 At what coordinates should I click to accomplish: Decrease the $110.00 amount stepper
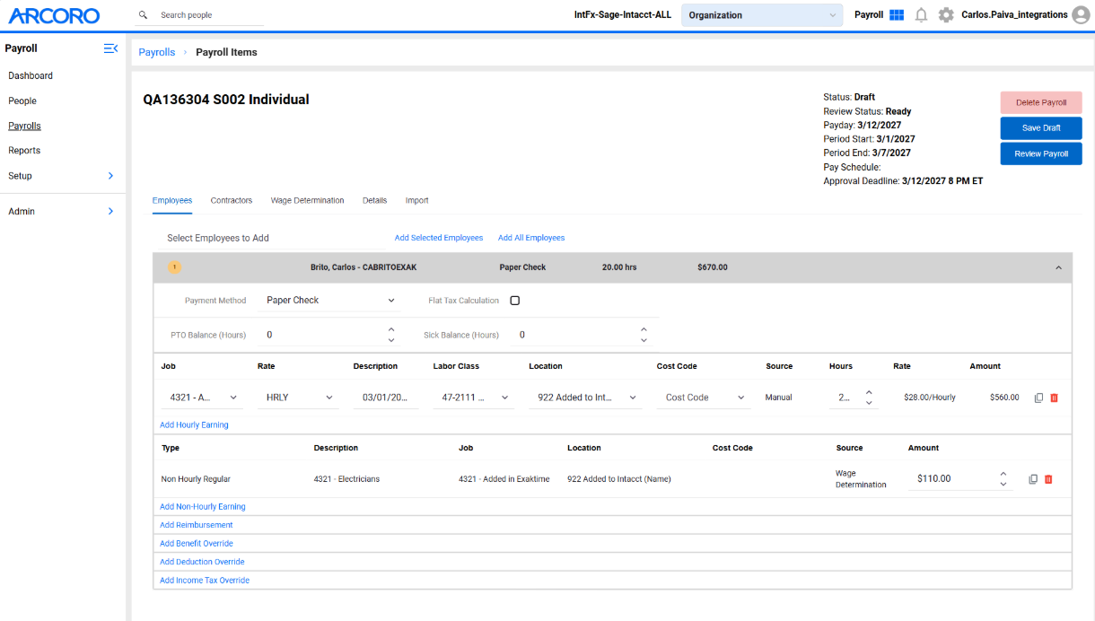pos(1003,485)
